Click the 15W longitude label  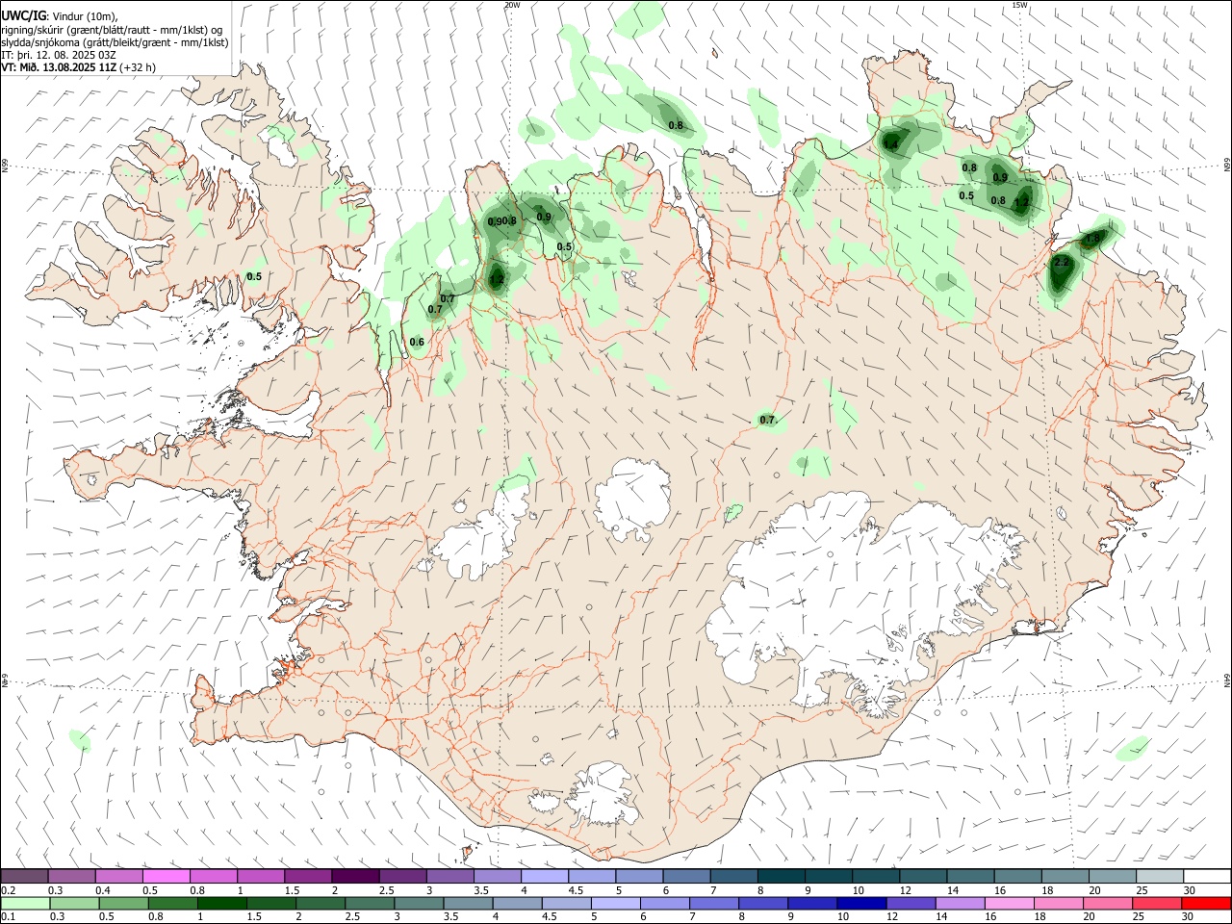click(x=1020, y=5)
